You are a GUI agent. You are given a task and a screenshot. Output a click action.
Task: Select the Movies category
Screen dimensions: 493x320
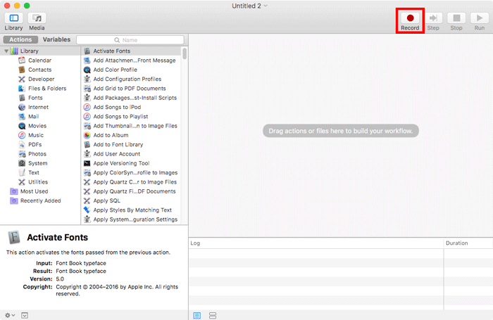click(37, 126)
